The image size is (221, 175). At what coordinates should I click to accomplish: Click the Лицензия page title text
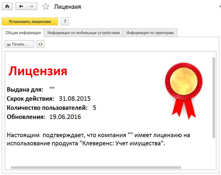[68, 7]
